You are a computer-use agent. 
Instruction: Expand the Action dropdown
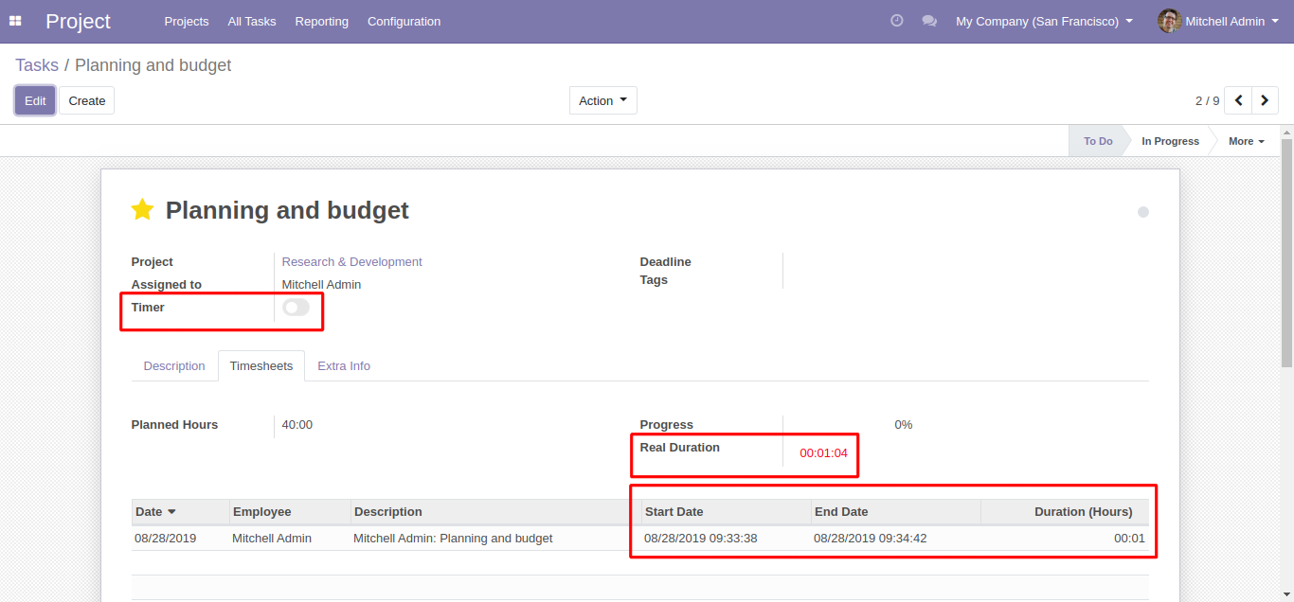[x=602, y=100]
